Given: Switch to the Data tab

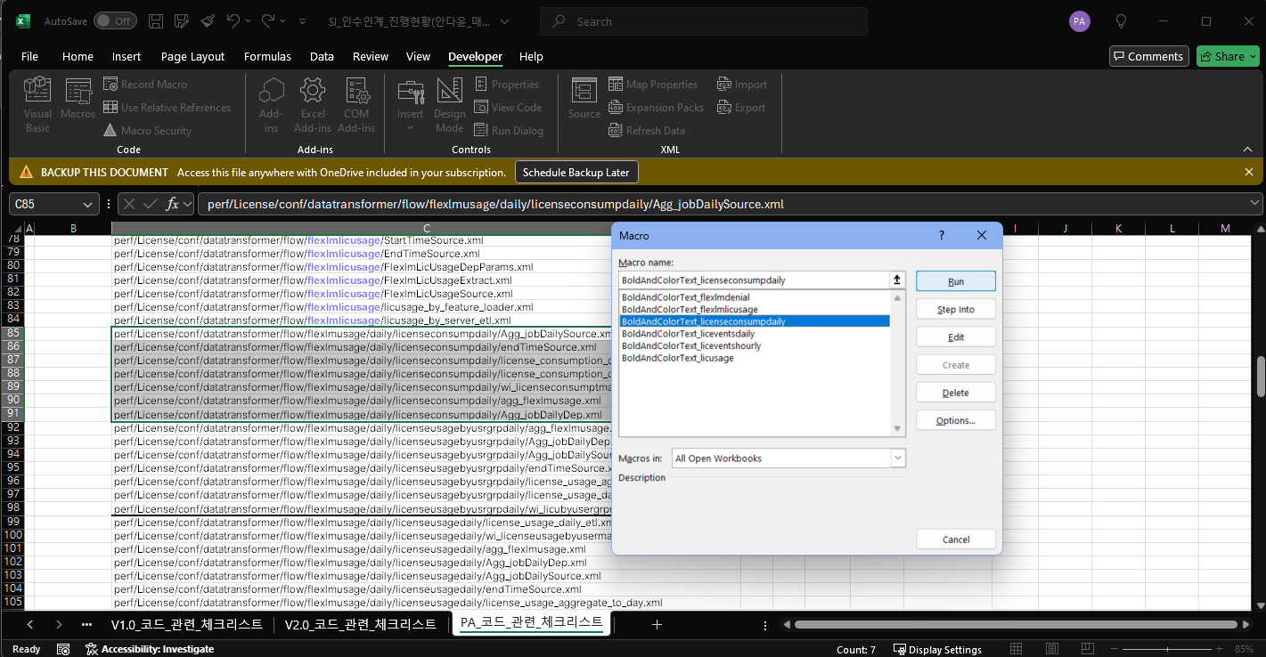Looking at the screenshot, I should [x=322, y=56].
